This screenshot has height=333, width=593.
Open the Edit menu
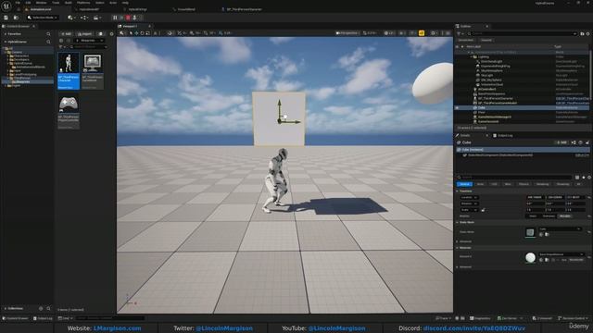point(28,3)
